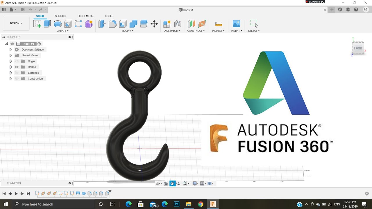Select the Insert image tool
Viewport: 372px width, 209px height.
pyautogui.click(x=237, y=24)
